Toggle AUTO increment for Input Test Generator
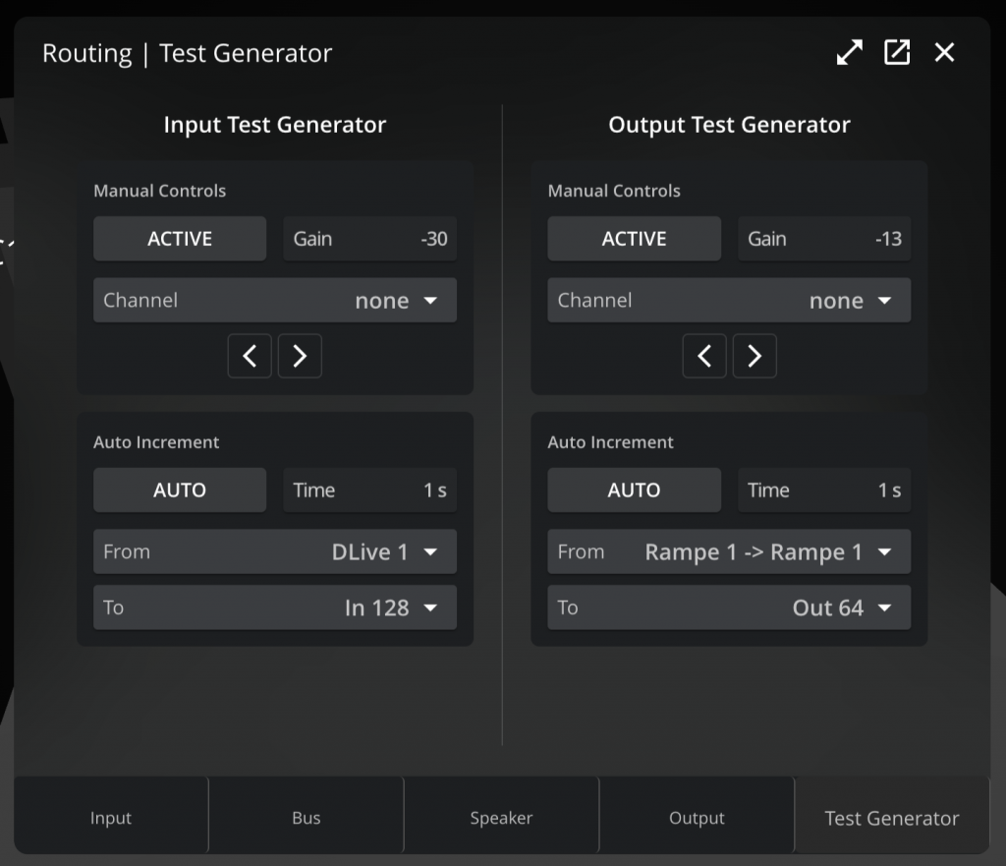 coord(180,490)
